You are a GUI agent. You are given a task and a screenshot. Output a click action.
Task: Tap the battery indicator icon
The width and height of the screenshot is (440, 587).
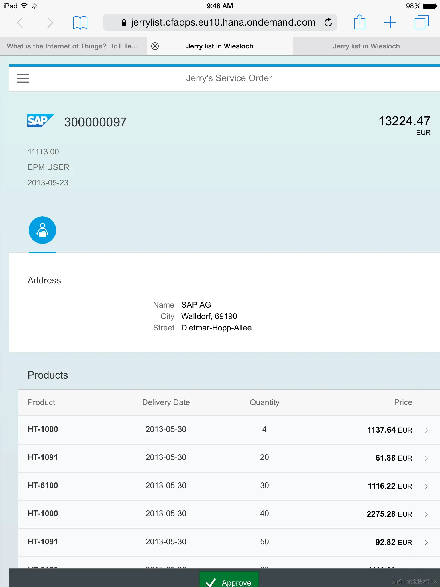(430, 6)
